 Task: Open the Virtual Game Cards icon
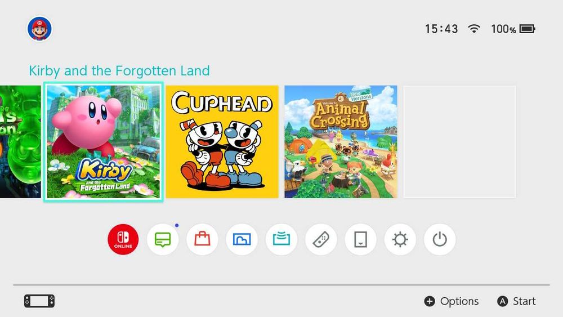(x=360, y=239)
